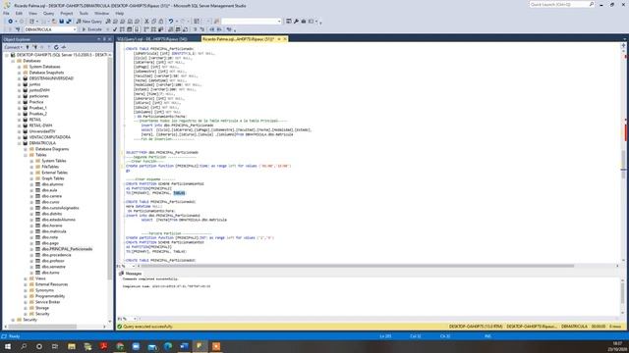629x353 pixels.
Task: Open the Connect dropdown in Object Explorer
Action: [13, 47]
